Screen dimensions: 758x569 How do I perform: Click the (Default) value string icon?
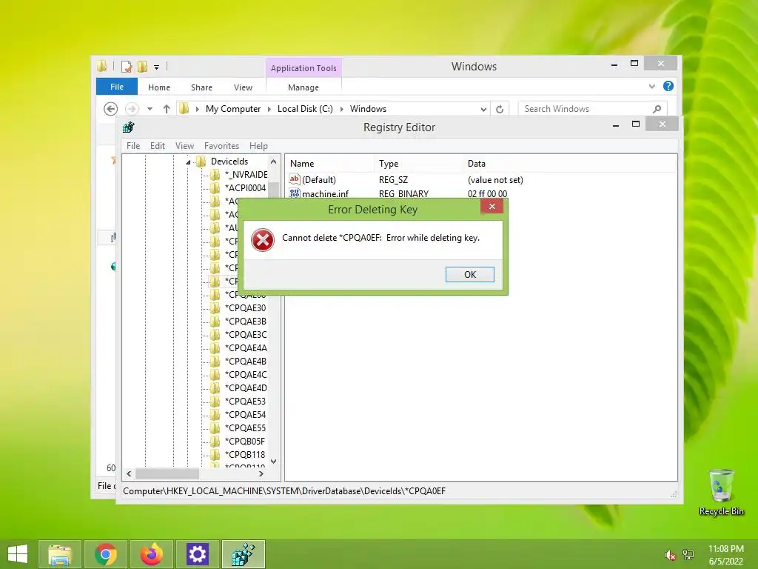tap(295, 179)
